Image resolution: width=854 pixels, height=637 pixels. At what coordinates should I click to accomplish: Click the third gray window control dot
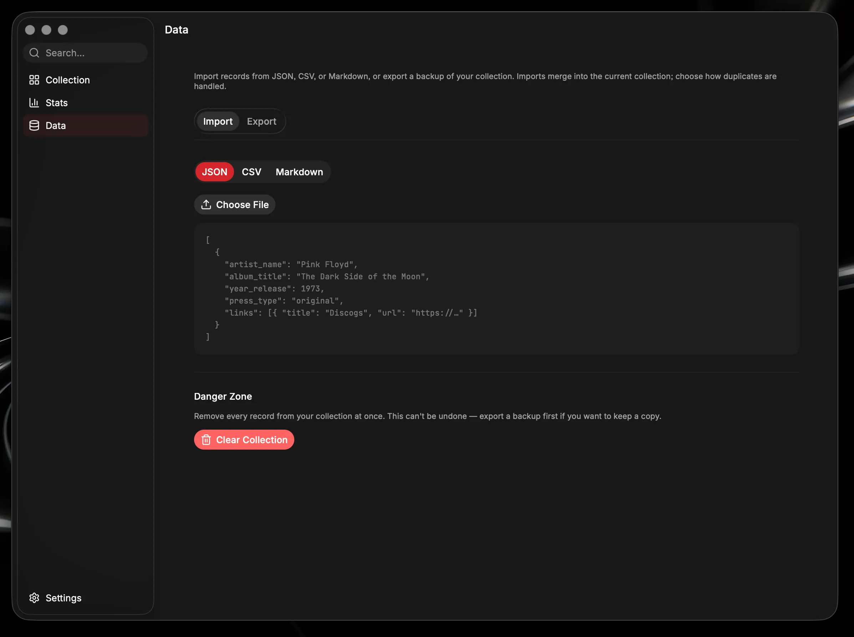63,30
